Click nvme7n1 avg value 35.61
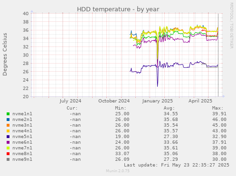 pyautogui.click(x=170, y=148)
